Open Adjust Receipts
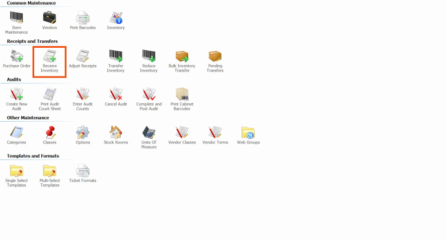 [82, 56]
